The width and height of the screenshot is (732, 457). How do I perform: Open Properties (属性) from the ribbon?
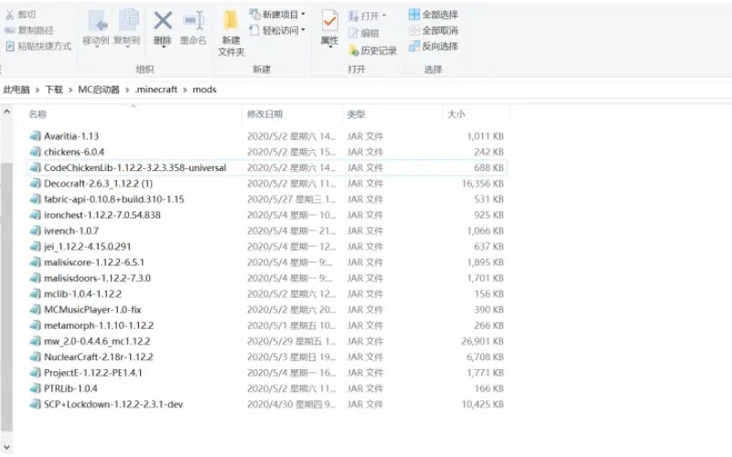[329, 27]
